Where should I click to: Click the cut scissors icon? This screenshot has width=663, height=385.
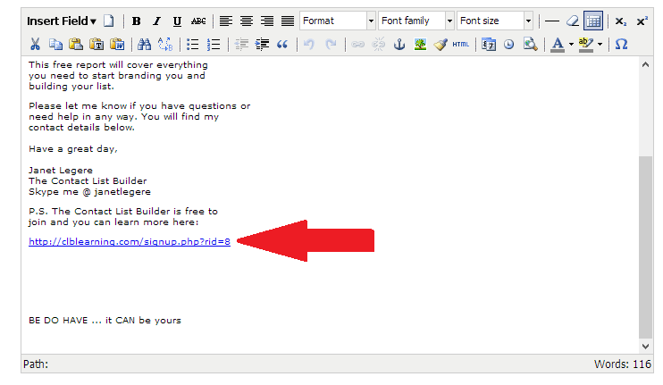pyautogui.click(x=35, y=44)
